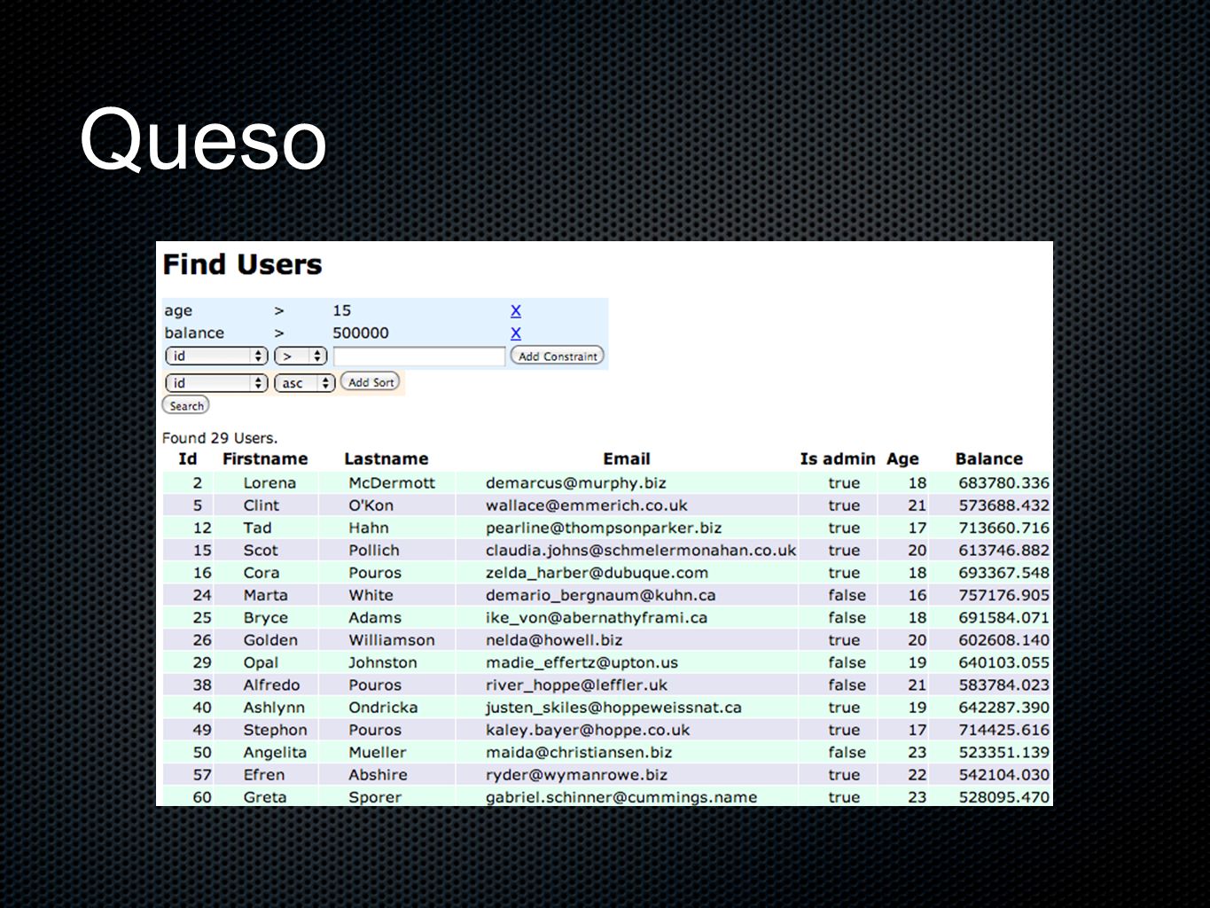
Task: Click balance value 713660.716
Action: coord(1003,528)
